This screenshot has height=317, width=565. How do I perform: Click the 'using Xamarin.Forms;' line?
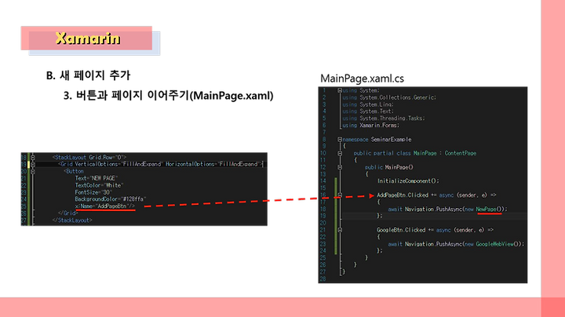coord(370,126)
